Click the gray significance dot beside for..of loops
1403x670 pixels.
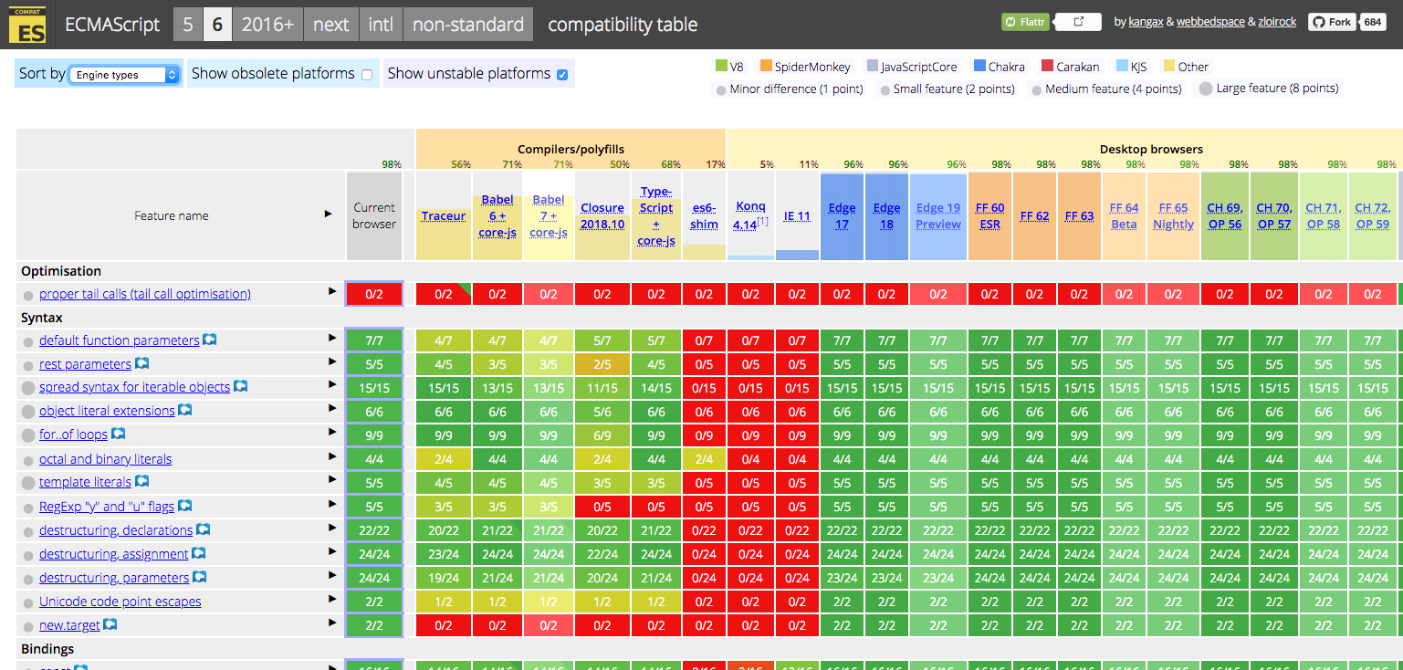click(x=28, y=435)
